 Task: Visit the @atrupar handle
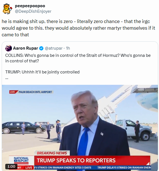click(x=54, y=48)
